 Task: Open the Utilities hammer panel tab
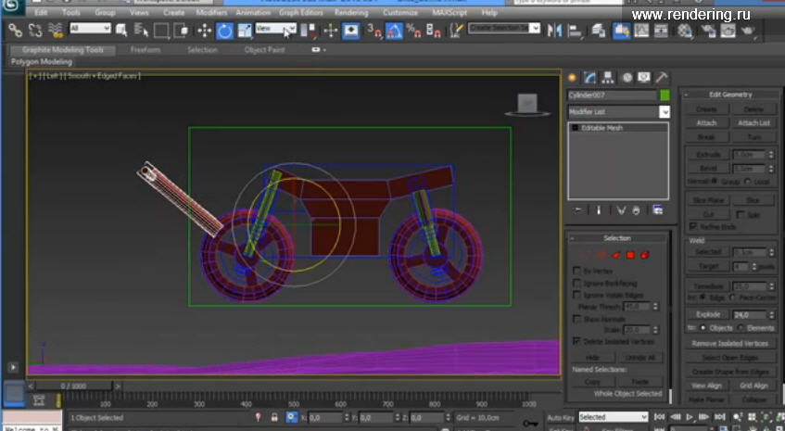(662, 78)
